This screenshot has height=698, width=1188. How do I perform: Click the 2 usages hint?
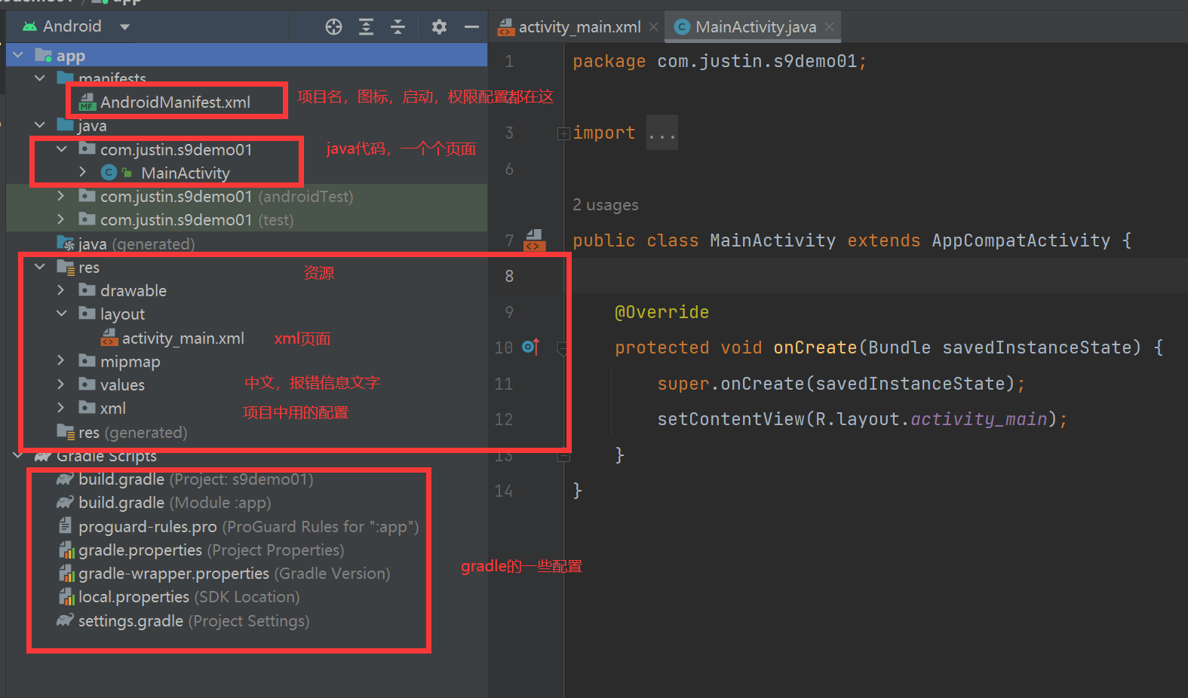tap(605, 205)
